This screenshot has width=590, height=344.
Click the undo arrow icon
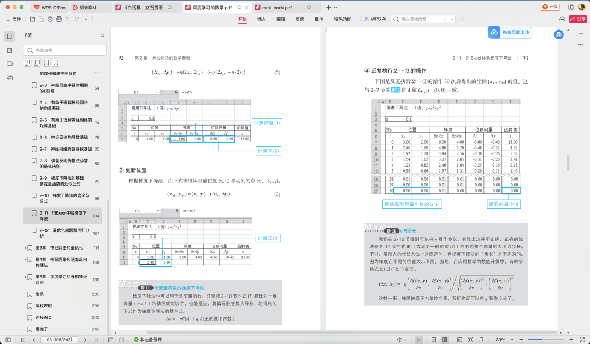point(68,19)
